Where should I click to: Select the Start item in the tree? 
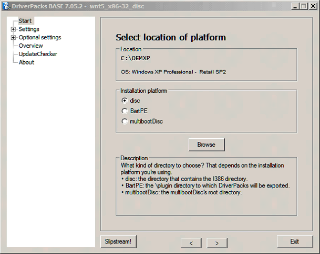pos(25,21)
